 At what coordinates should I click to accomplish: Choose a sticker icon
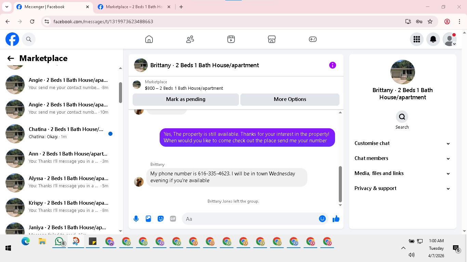pyautogui.click(x=161, y=219)
